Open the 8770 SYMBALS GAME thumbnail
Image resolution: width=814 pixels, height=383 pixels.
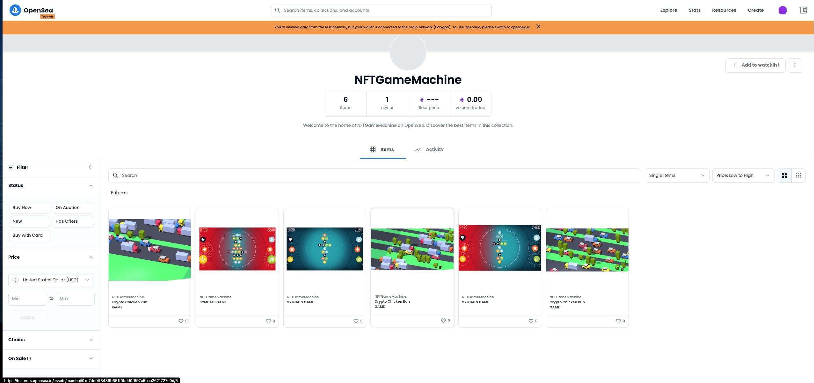(x=237, y=249)
